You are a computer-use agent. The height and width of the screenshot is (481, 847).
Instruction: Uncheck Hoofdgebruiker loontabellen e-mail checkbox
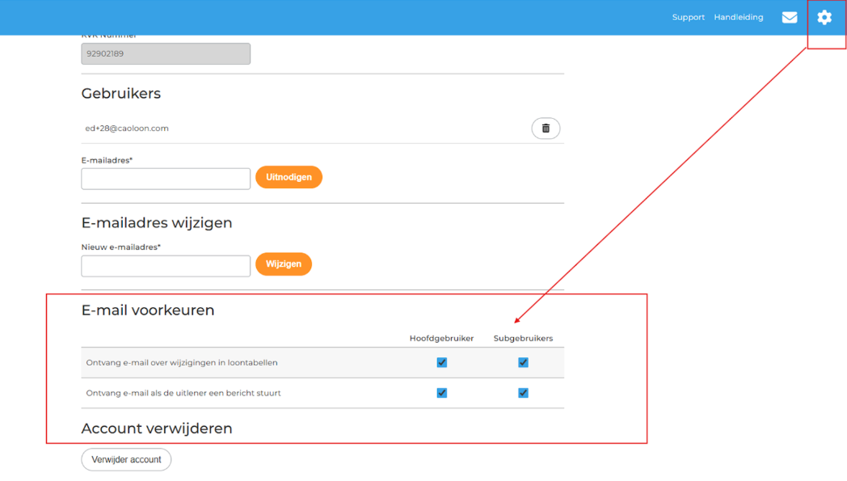441,363
